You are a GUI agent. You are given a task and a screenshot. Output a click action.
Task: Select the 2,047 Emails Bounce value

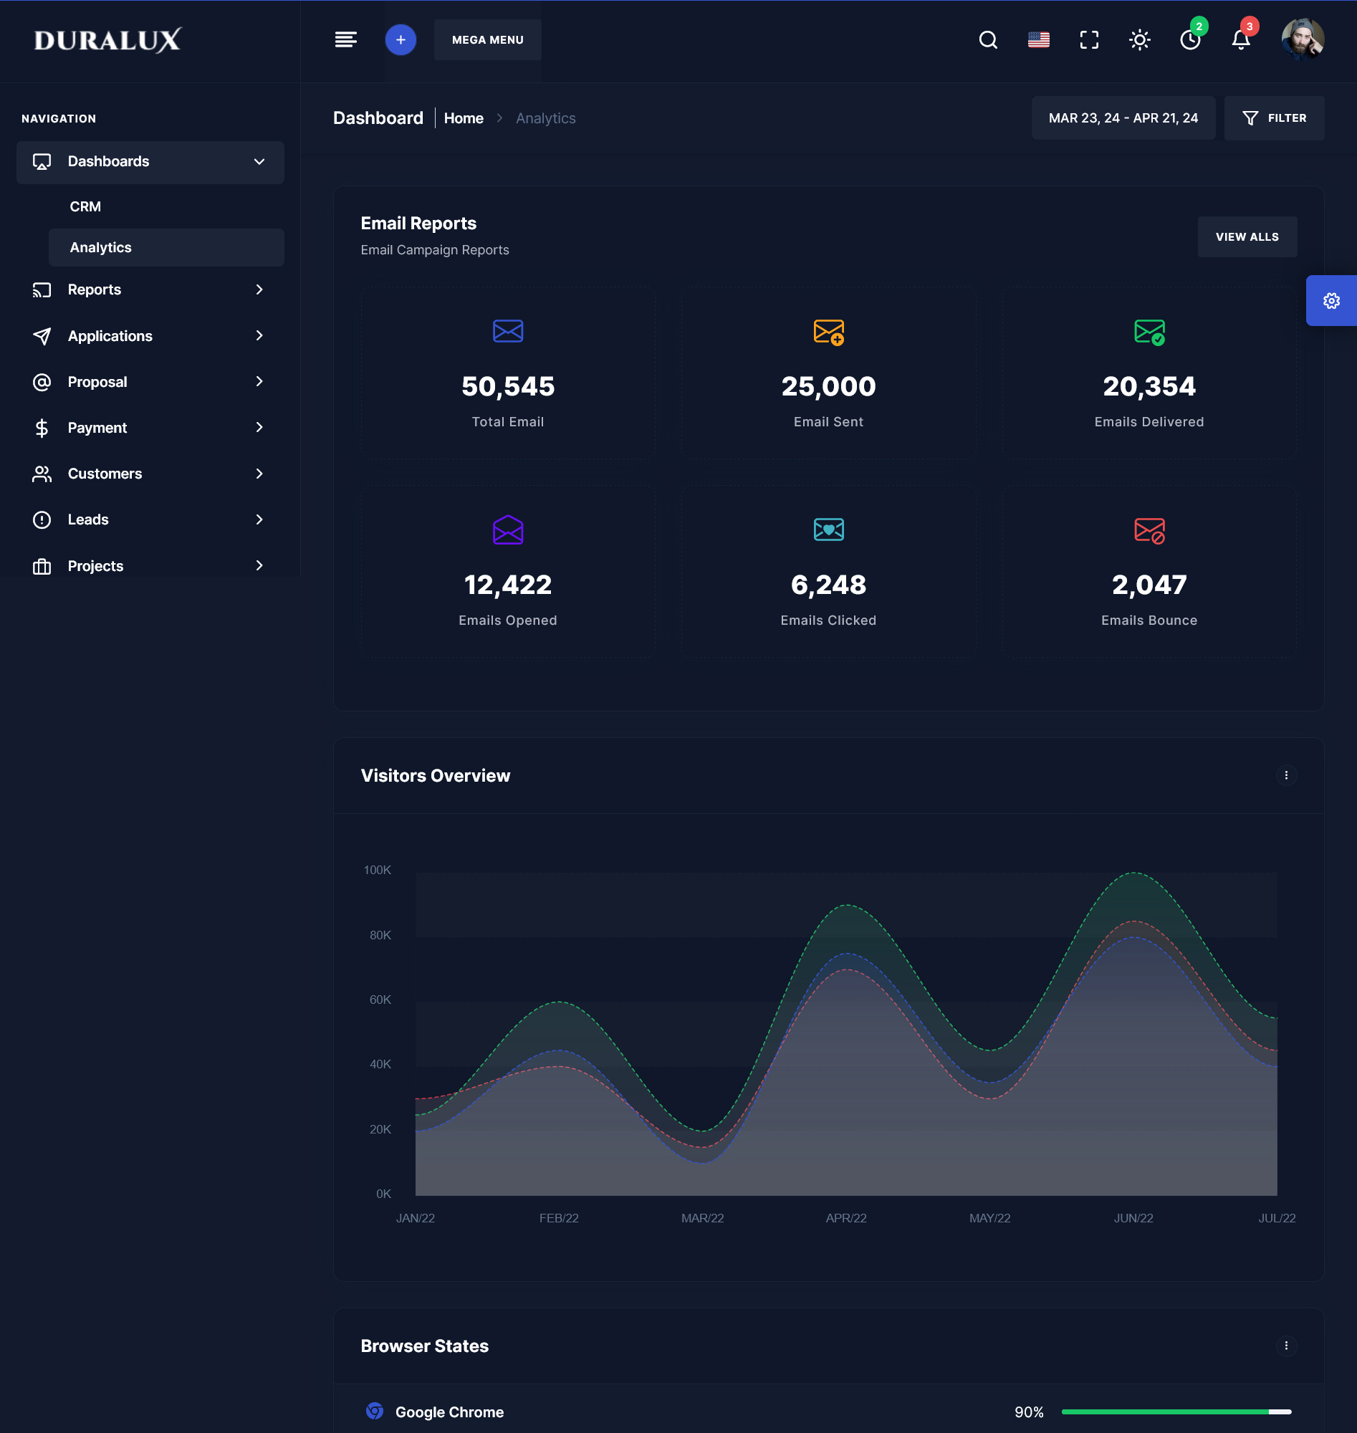[1149, 585]
